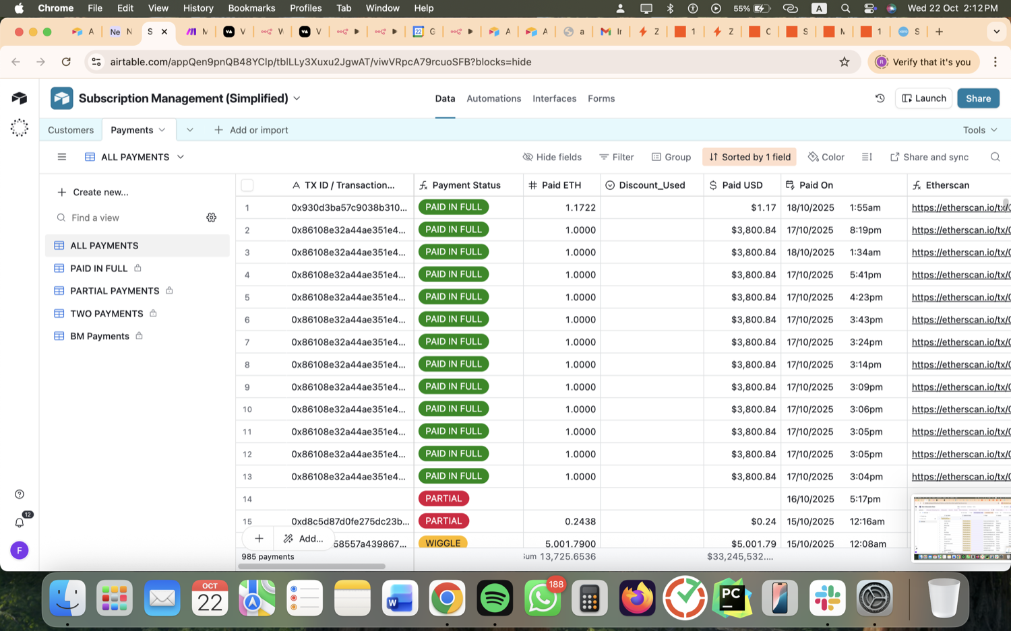1011x631 pixels.
Task: Select the BM Payments view
Action: 99,336
